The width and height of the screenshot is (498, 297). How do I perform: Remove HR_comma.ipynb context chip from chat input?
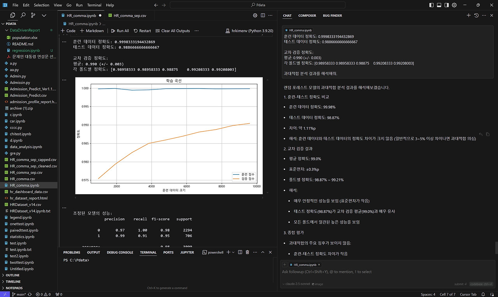319,265
